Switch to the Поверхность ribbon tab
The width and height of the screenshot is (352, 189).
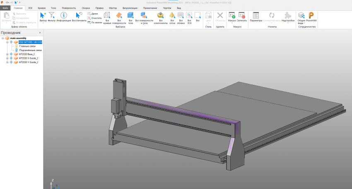click(x=69, y=8)
